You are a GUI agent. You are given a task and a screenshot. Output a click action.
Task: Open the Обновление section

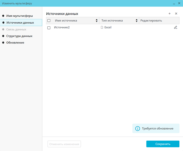click(15, 43)
